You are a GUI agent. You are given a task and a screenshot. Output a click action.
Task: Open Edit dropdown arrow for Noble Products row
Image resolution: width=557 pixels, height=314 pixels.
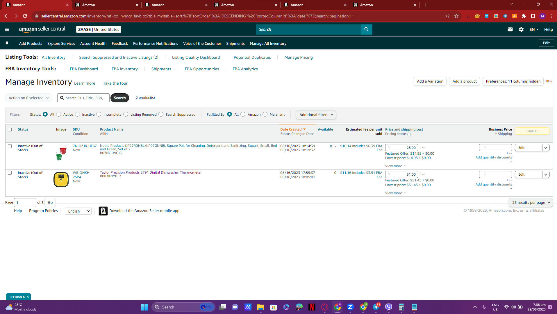(546, 148)
